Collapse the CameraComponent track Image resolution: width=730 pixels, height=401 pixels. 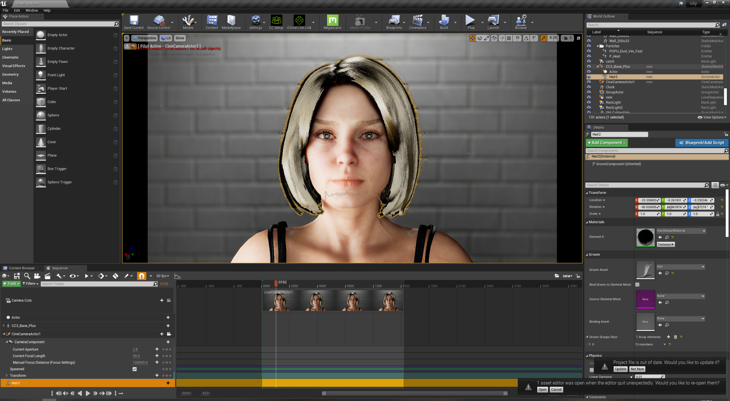[x=7, y=342]
